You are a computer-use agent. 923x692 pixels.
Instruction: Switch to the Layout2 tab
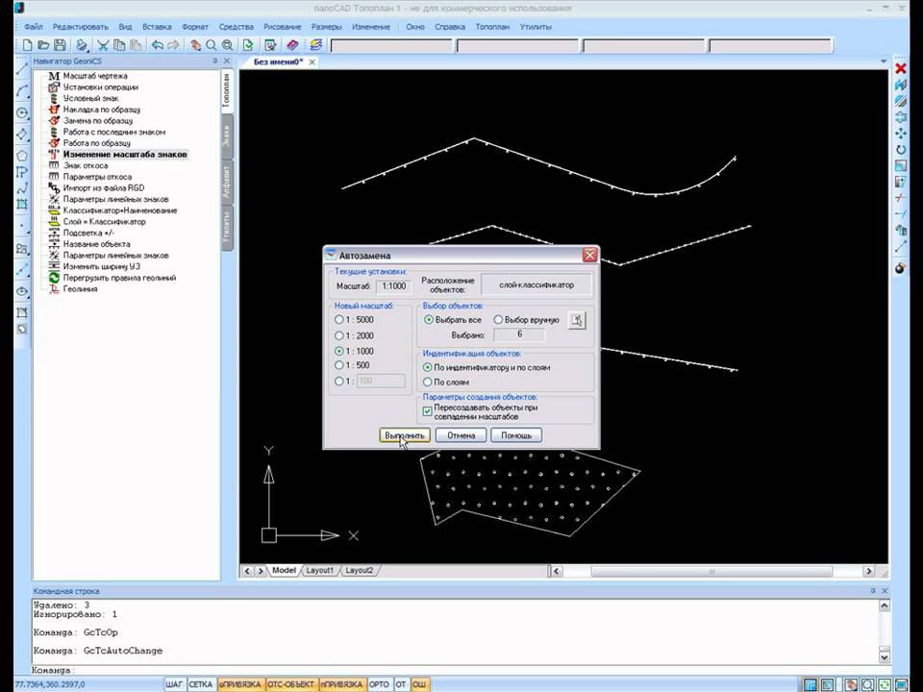[x=359, y=570]
